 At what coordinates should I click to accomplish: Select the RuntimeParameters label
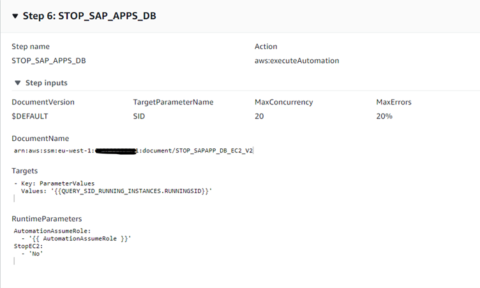(x=47, y=219)
